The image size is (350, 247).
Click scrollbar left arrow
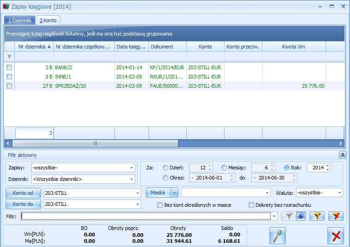[x=8, y=143]
